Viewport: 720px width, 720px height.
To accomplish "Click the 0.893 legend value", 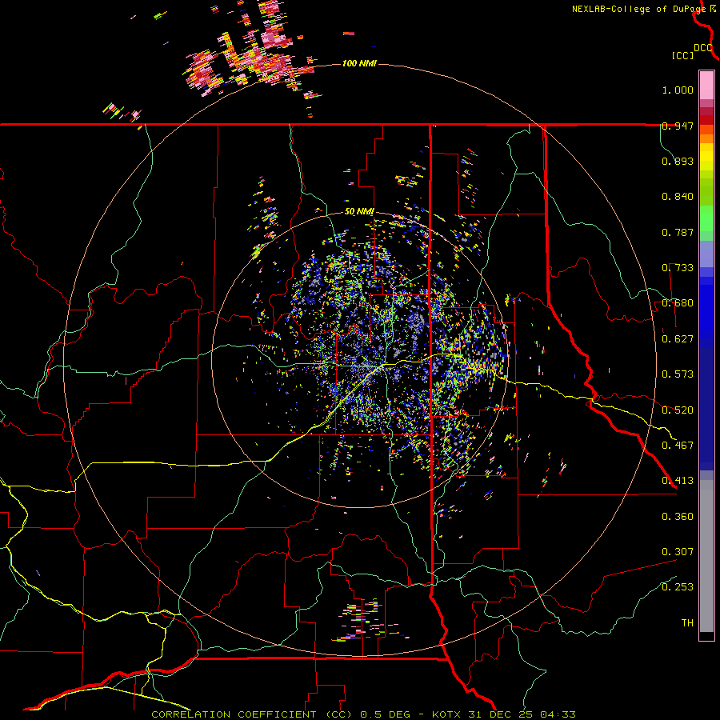I will (x=678, y=161).
